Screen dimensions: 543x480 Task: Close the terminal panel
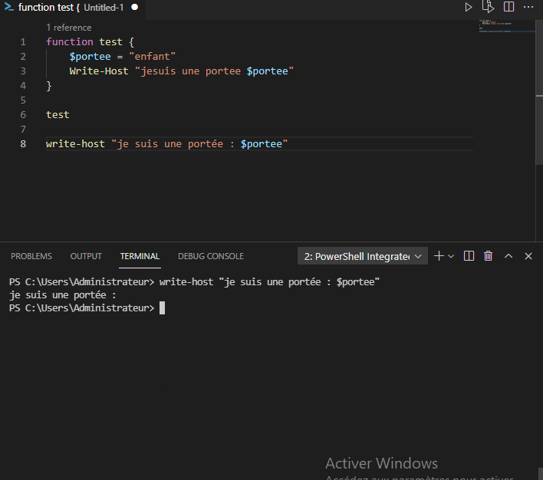[528, 256]
